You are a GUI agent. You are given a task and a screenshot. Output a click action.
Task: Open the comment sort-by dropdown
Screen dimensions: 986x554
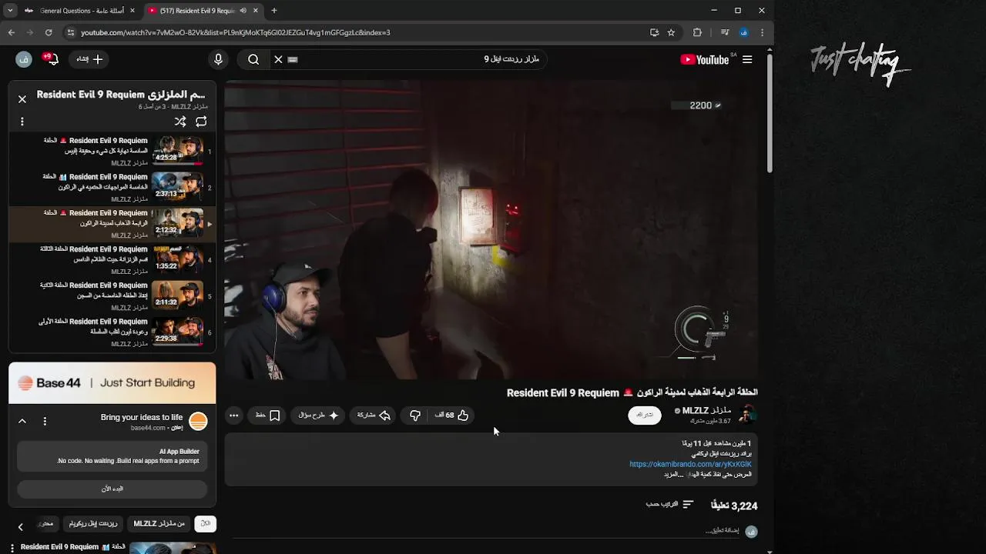point(670,505)
